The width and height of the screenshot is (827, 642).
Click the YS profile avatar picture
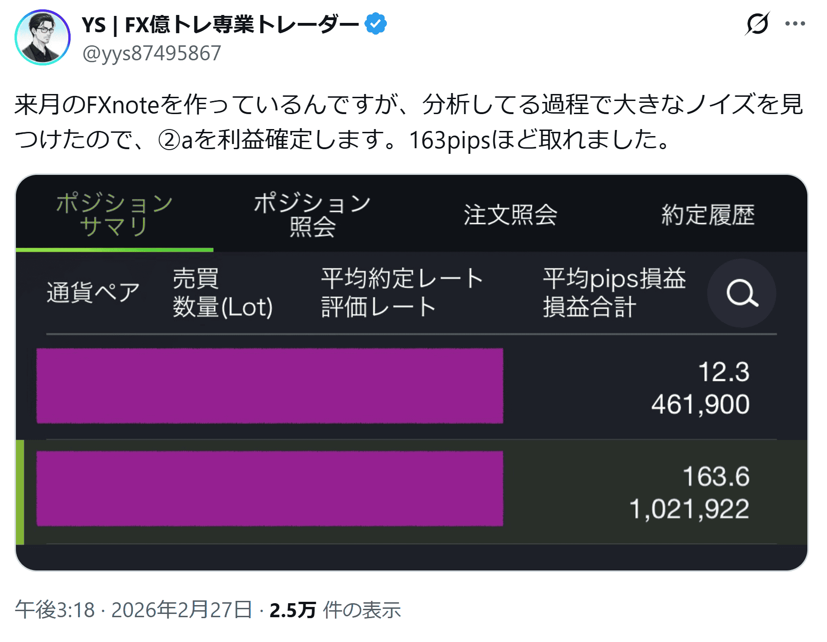coord(43,37)
